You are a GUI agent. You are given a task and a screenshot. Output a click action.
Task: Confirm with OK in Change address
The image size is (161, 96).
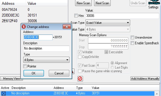(34, 73)
